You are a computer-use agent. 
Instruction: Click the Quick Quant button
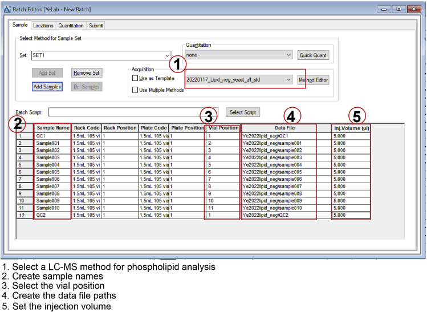click(313, 55)
